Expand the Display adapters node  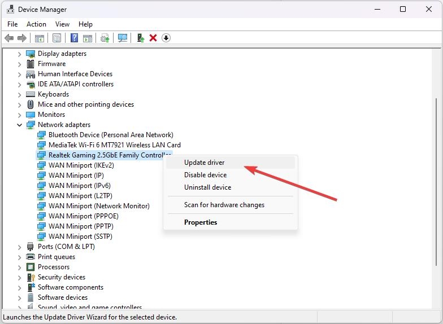(x=19, y=54)
